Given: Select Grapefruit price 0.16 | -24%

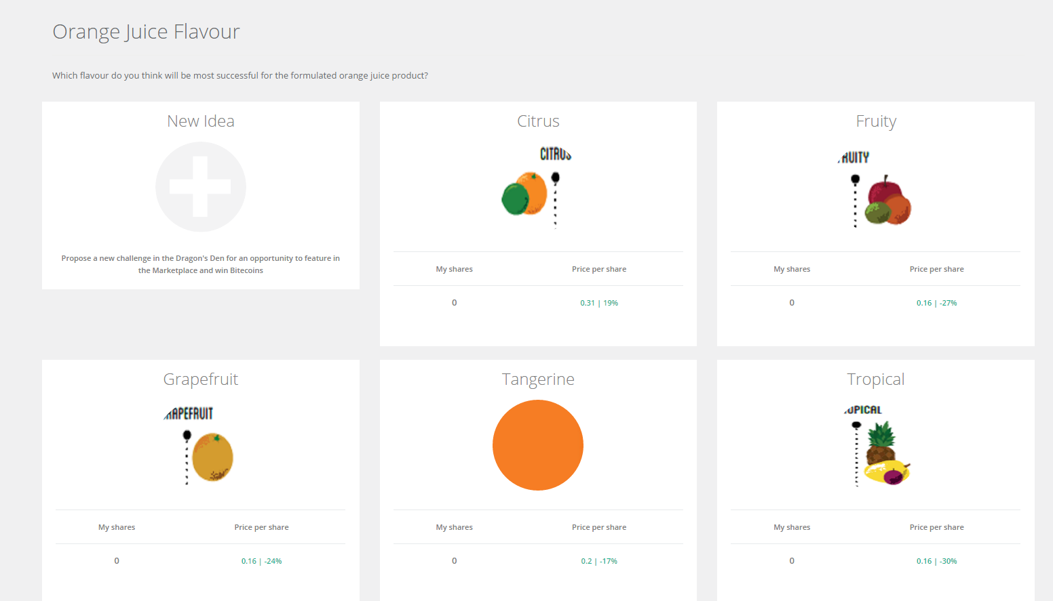Looking at the screenshot, I should (261, 561).
